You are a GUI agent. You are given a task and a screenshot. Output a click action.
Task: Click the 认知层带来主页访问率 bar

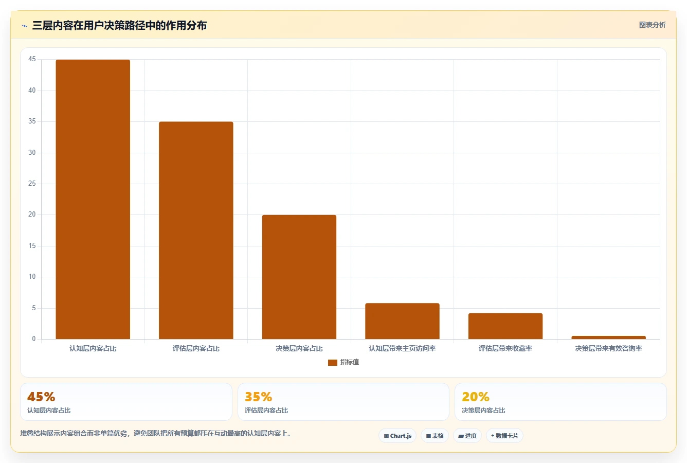point(402,321)
